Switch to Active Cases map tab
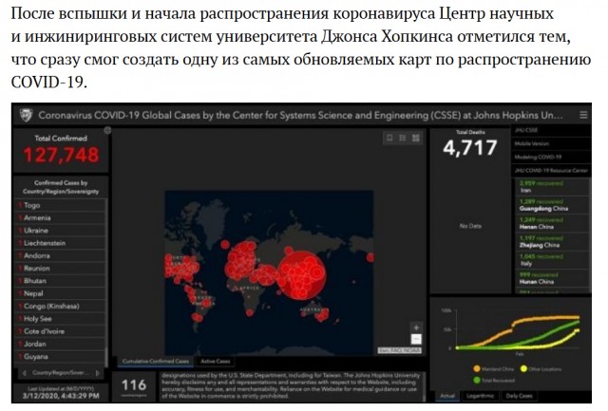The width and height of the screenshot is (608, 411). pos(216,361)
